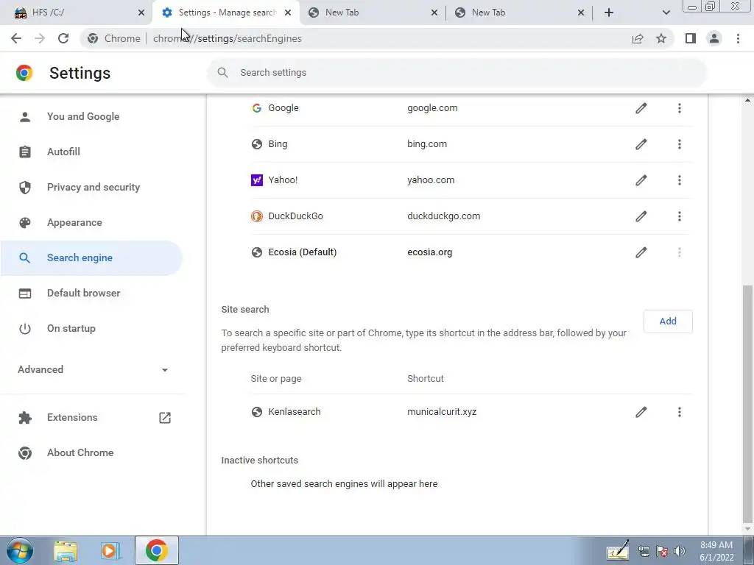754x565 pixels.
Task: Open more actions for Bing
Action: click(x=680, y=144)
